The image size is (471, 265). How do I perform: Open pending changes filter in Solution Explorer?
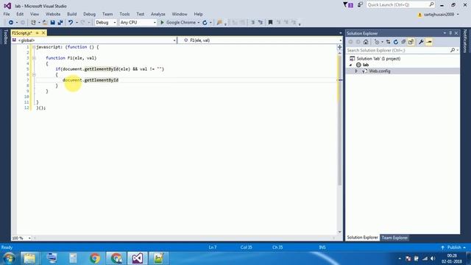point(377,42)
